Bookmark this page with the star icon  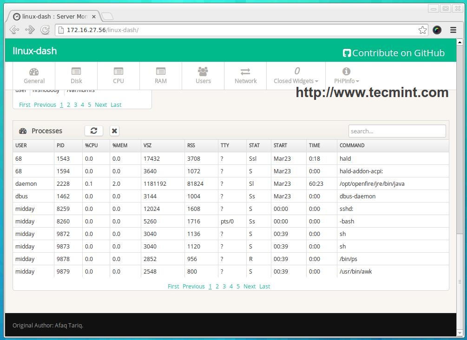pyautogui.click(x=422, y=30)
